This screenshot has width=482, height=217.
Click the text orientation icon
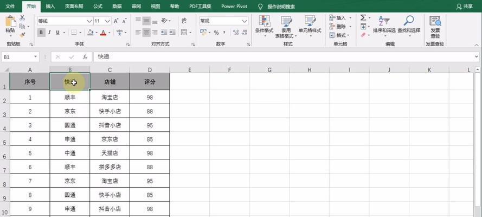click(165, 21)
